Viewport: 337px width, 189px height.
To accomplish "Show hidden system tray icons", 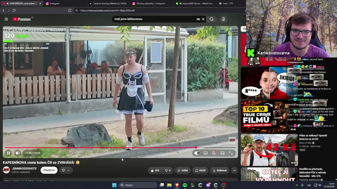I will pyautogui.click(x=296, y=185).
